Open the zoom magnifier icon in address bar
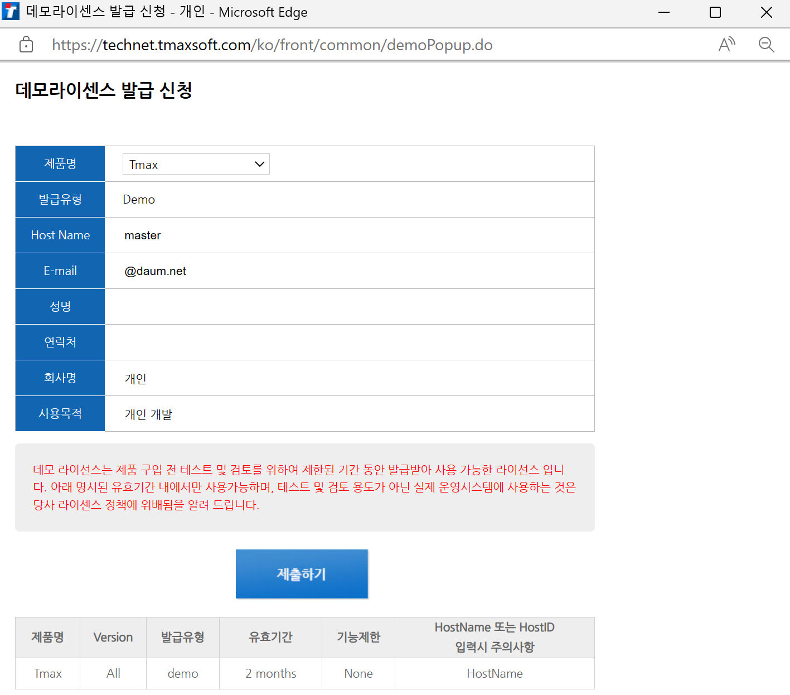The height and width of the screenshot is (695, 790). tap(767, 45)
